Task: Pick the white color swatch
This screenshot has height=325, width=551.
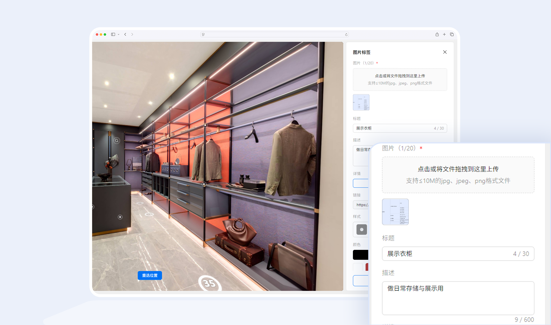Action: (x=358, y=267)
